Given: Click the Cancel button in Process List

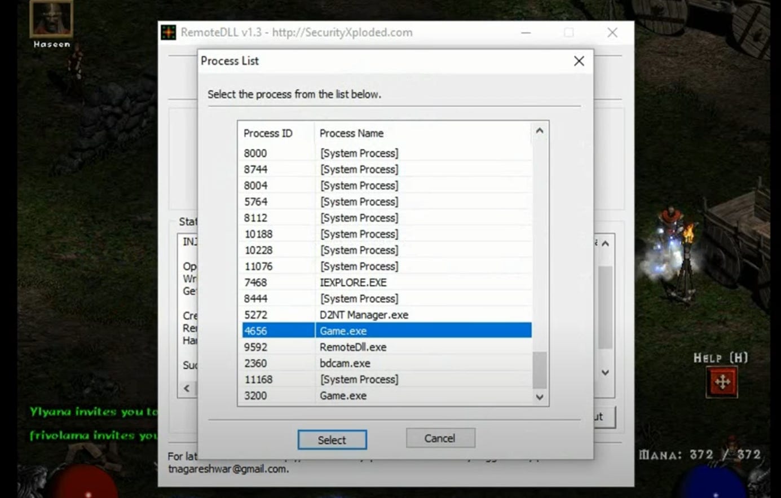Looking at the screenshot, I should point(440,438).
